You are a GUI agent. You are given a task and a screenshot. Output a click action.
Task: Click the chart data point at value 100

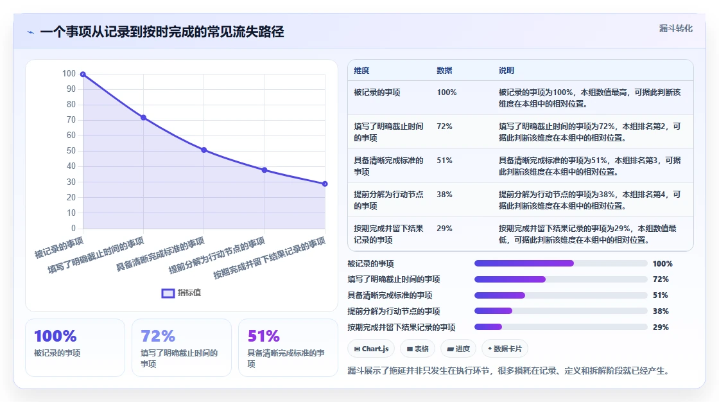[x=83, y=74]
